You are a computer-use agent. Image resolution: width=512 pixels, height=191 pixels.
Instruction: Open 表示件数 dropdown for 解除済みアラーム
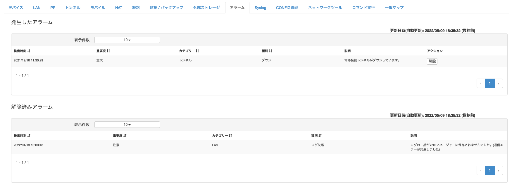point(127,125)
